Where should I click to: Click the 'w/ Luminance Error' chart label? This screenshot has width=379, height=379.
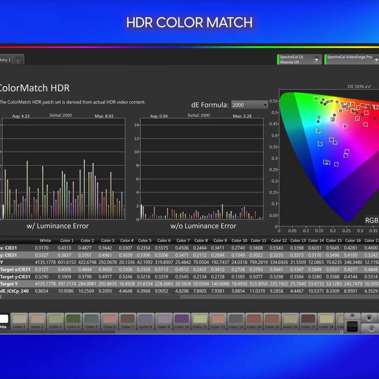(57, 226)
